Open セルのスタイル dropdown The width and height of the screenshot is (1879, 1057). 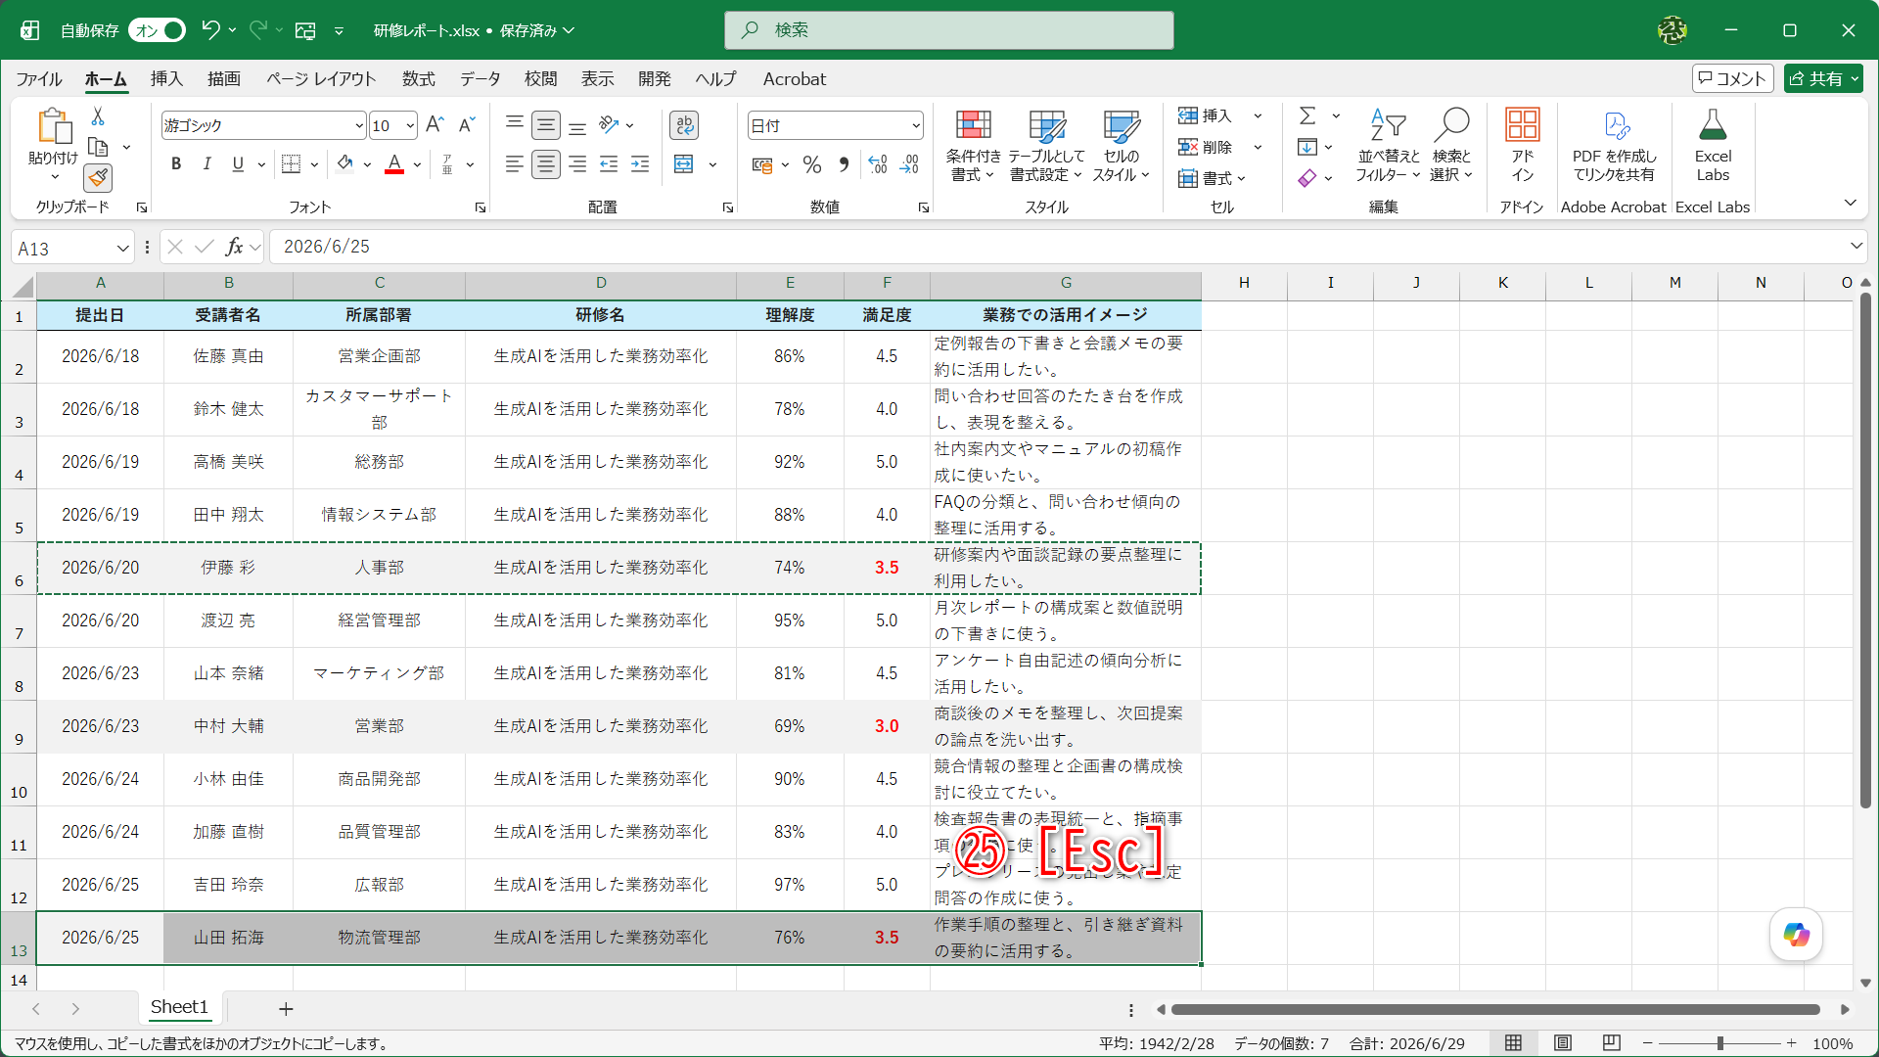[1122, 145]
